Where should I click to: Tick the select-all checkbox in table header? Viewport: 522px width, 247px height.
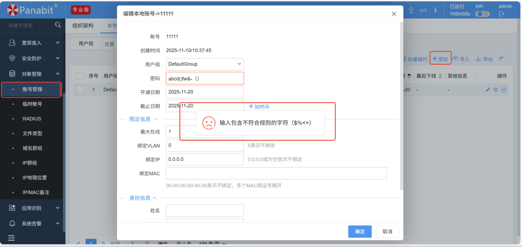click(80, 76)
